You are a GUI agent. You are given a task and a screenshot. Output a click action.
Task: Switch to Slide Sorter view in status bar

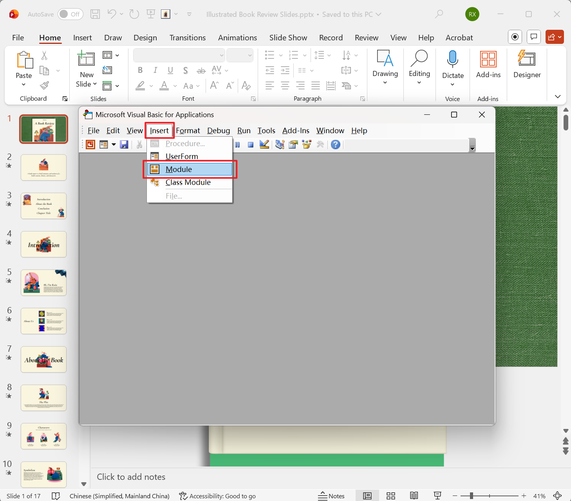pyautogui.click(x=390, y=496)
